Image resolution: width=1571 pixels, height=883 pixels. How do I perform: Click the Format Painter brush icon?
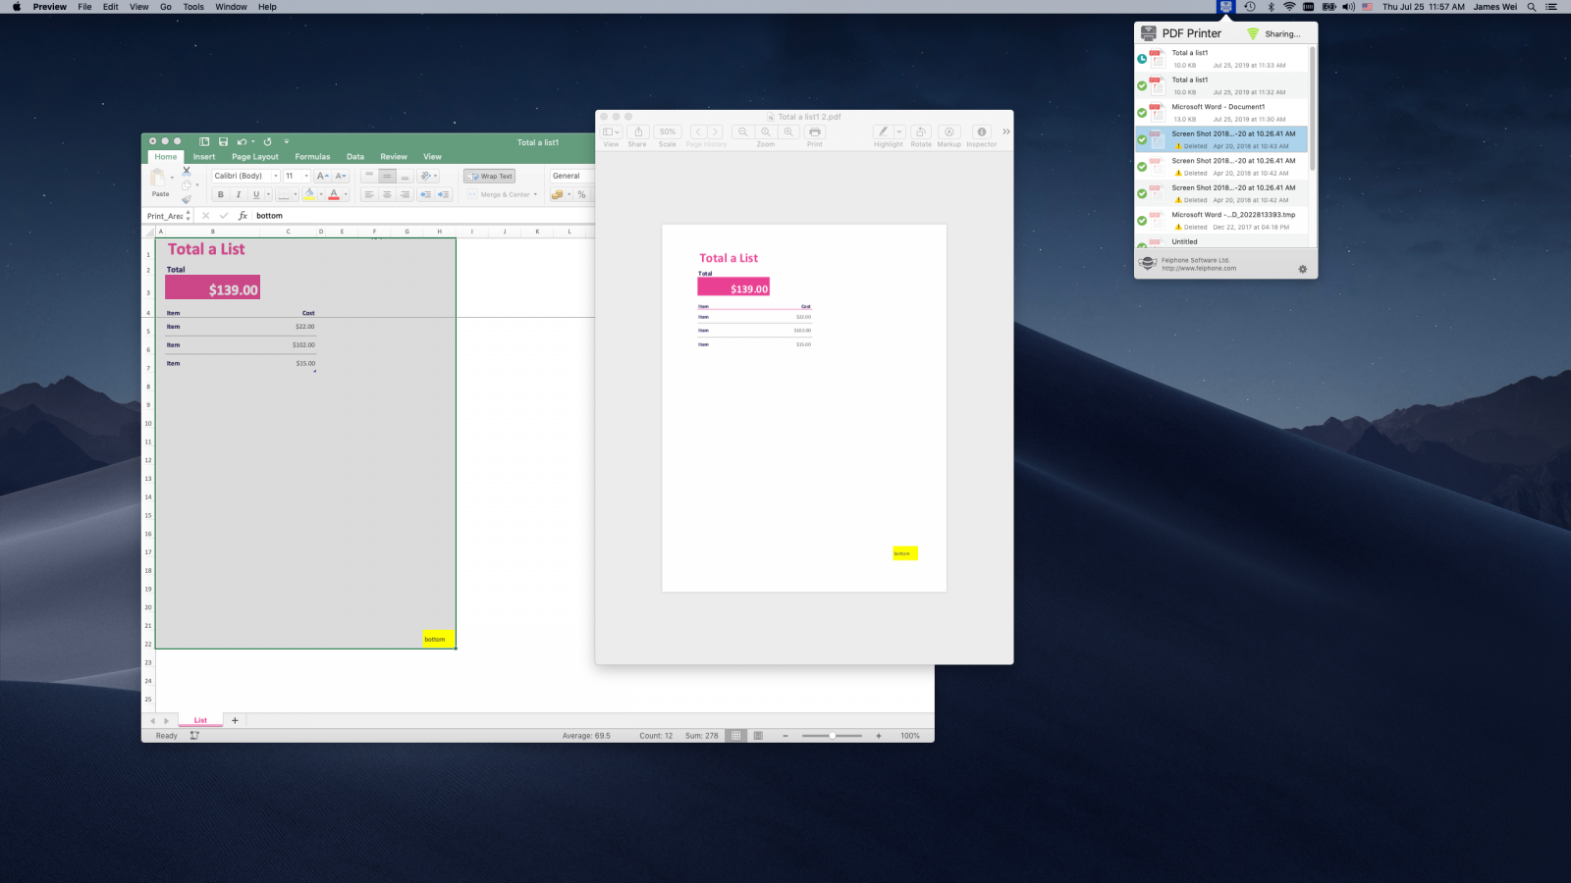[187, 199]
